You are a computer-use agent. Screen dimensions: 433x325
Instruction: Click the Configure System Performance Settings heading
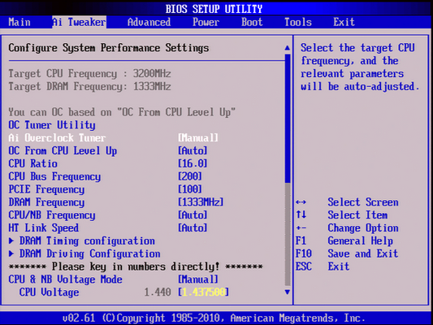click(x=109, y=48)
